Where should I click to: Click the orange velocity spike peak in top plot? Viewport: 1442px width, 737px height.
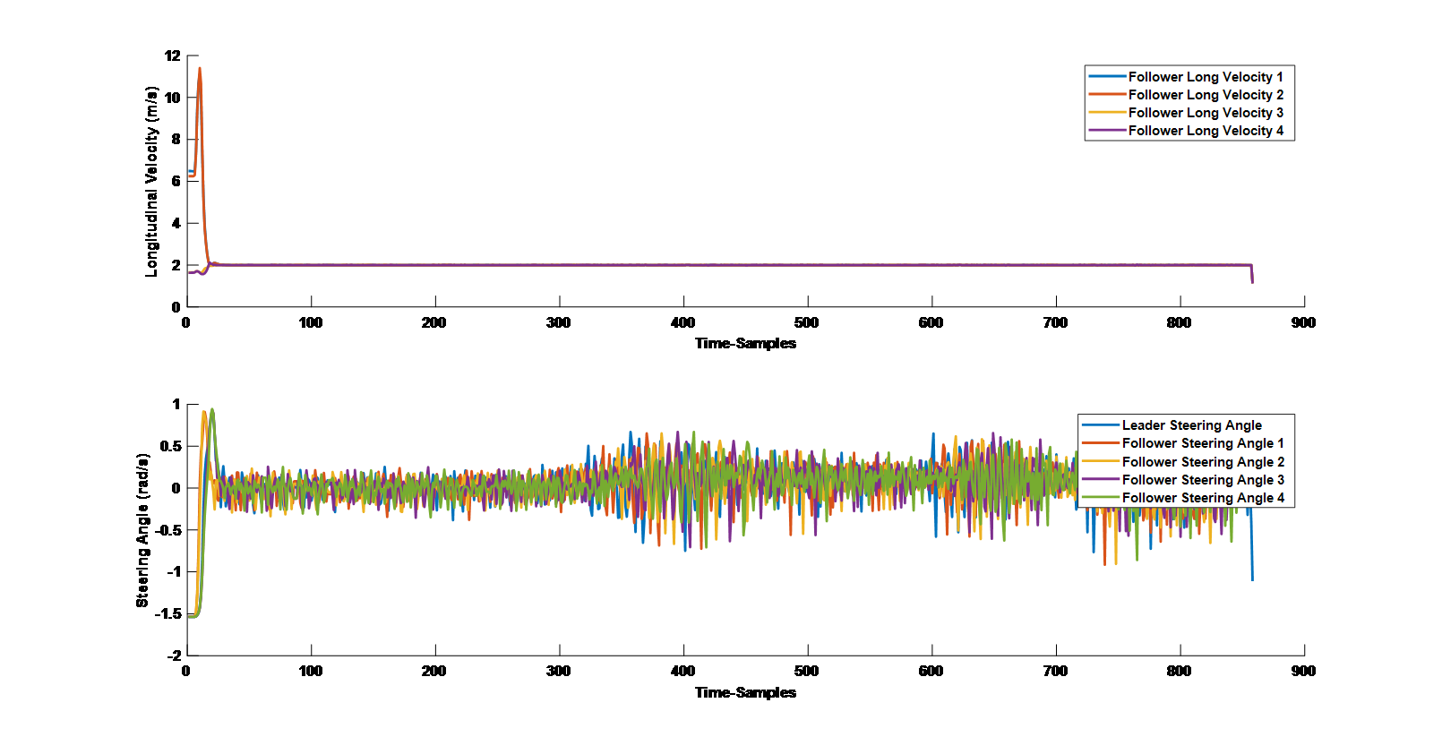(200, 69)
